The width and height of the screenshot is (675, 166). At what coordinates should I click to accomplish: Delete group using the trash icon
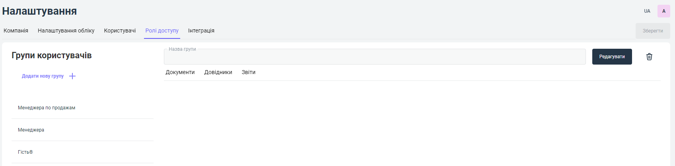tap(649, 57)
